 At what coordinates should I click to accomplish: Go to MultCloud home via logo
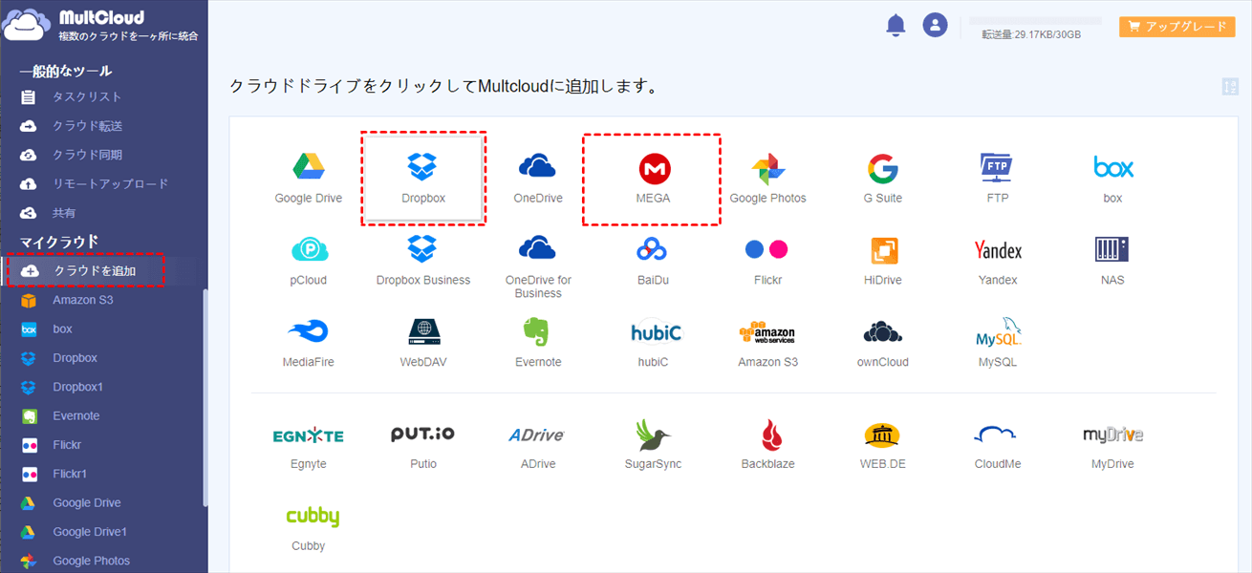(100, 26)
